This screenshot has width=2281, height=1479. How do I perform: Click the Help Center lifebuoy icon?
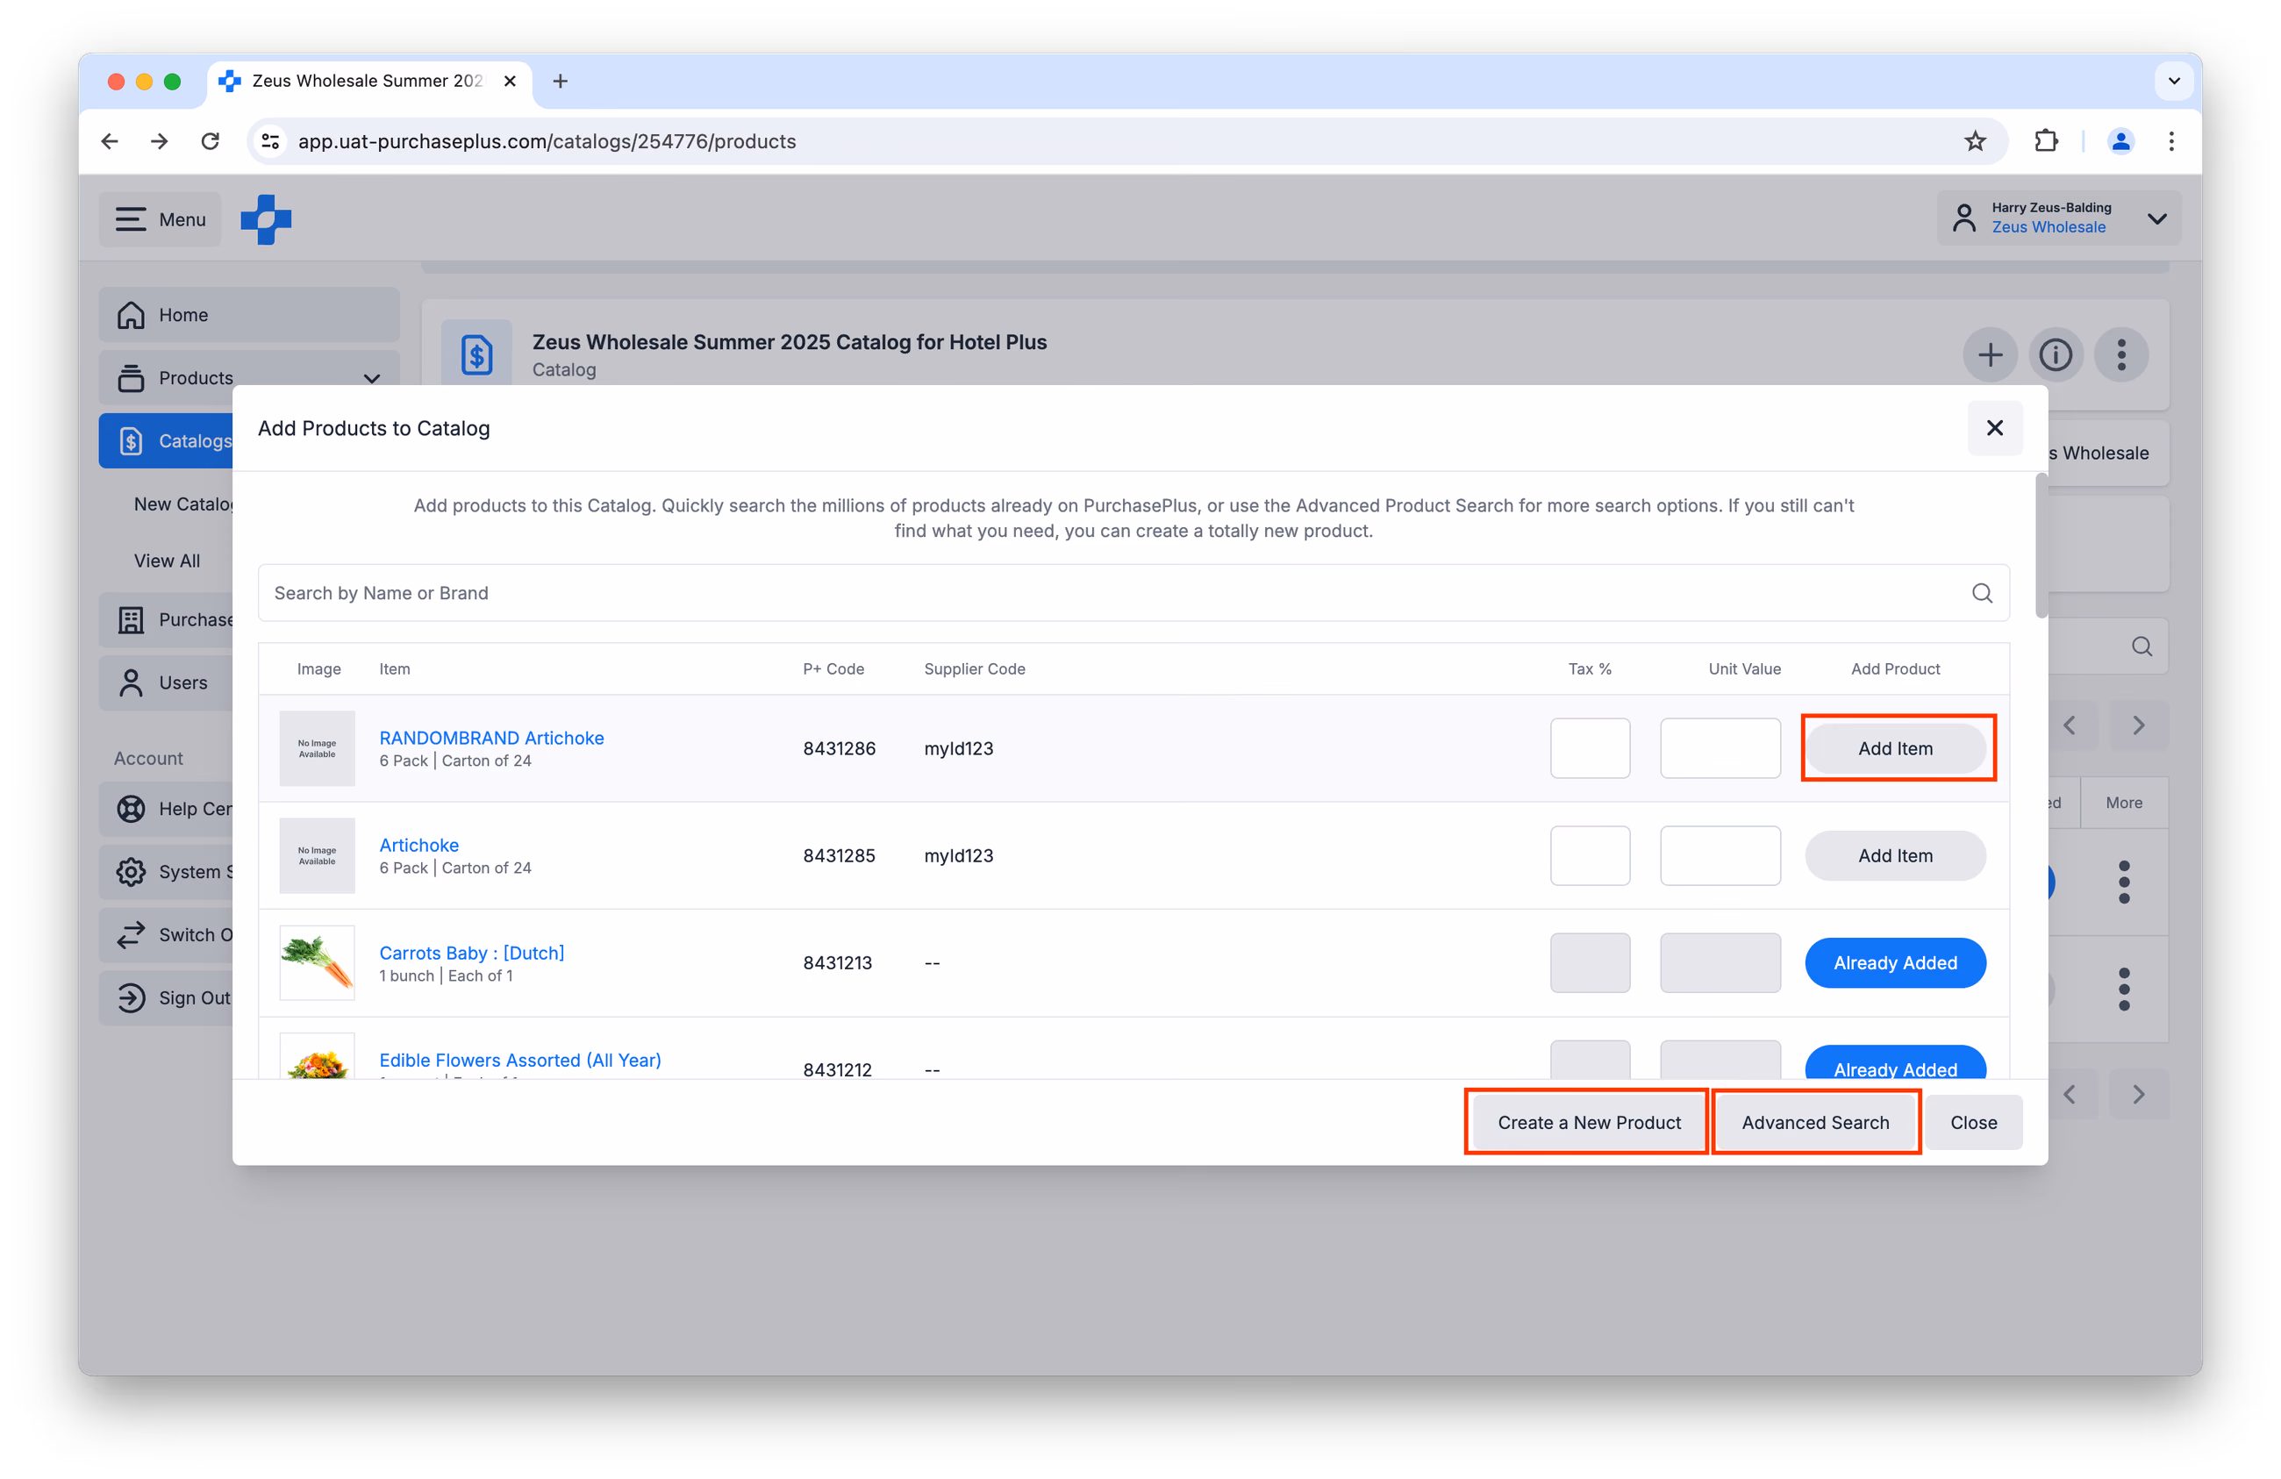click(x=132, y=809)
